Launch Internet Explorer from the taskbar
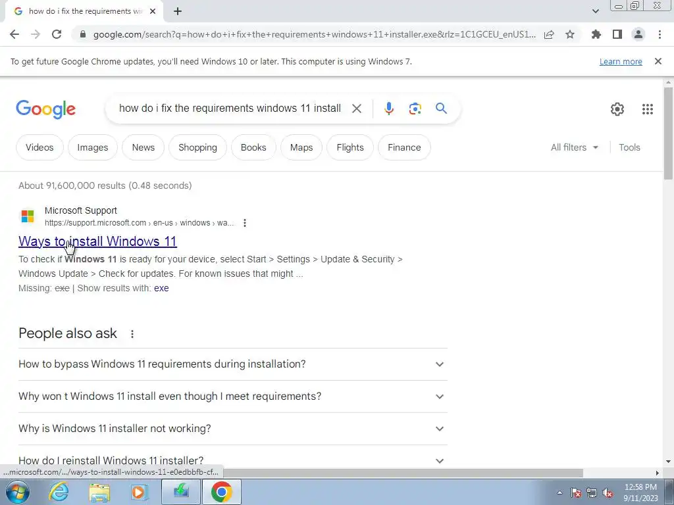Image resolution: width=674 pixels, height=505 pixels. pos(59,492)
